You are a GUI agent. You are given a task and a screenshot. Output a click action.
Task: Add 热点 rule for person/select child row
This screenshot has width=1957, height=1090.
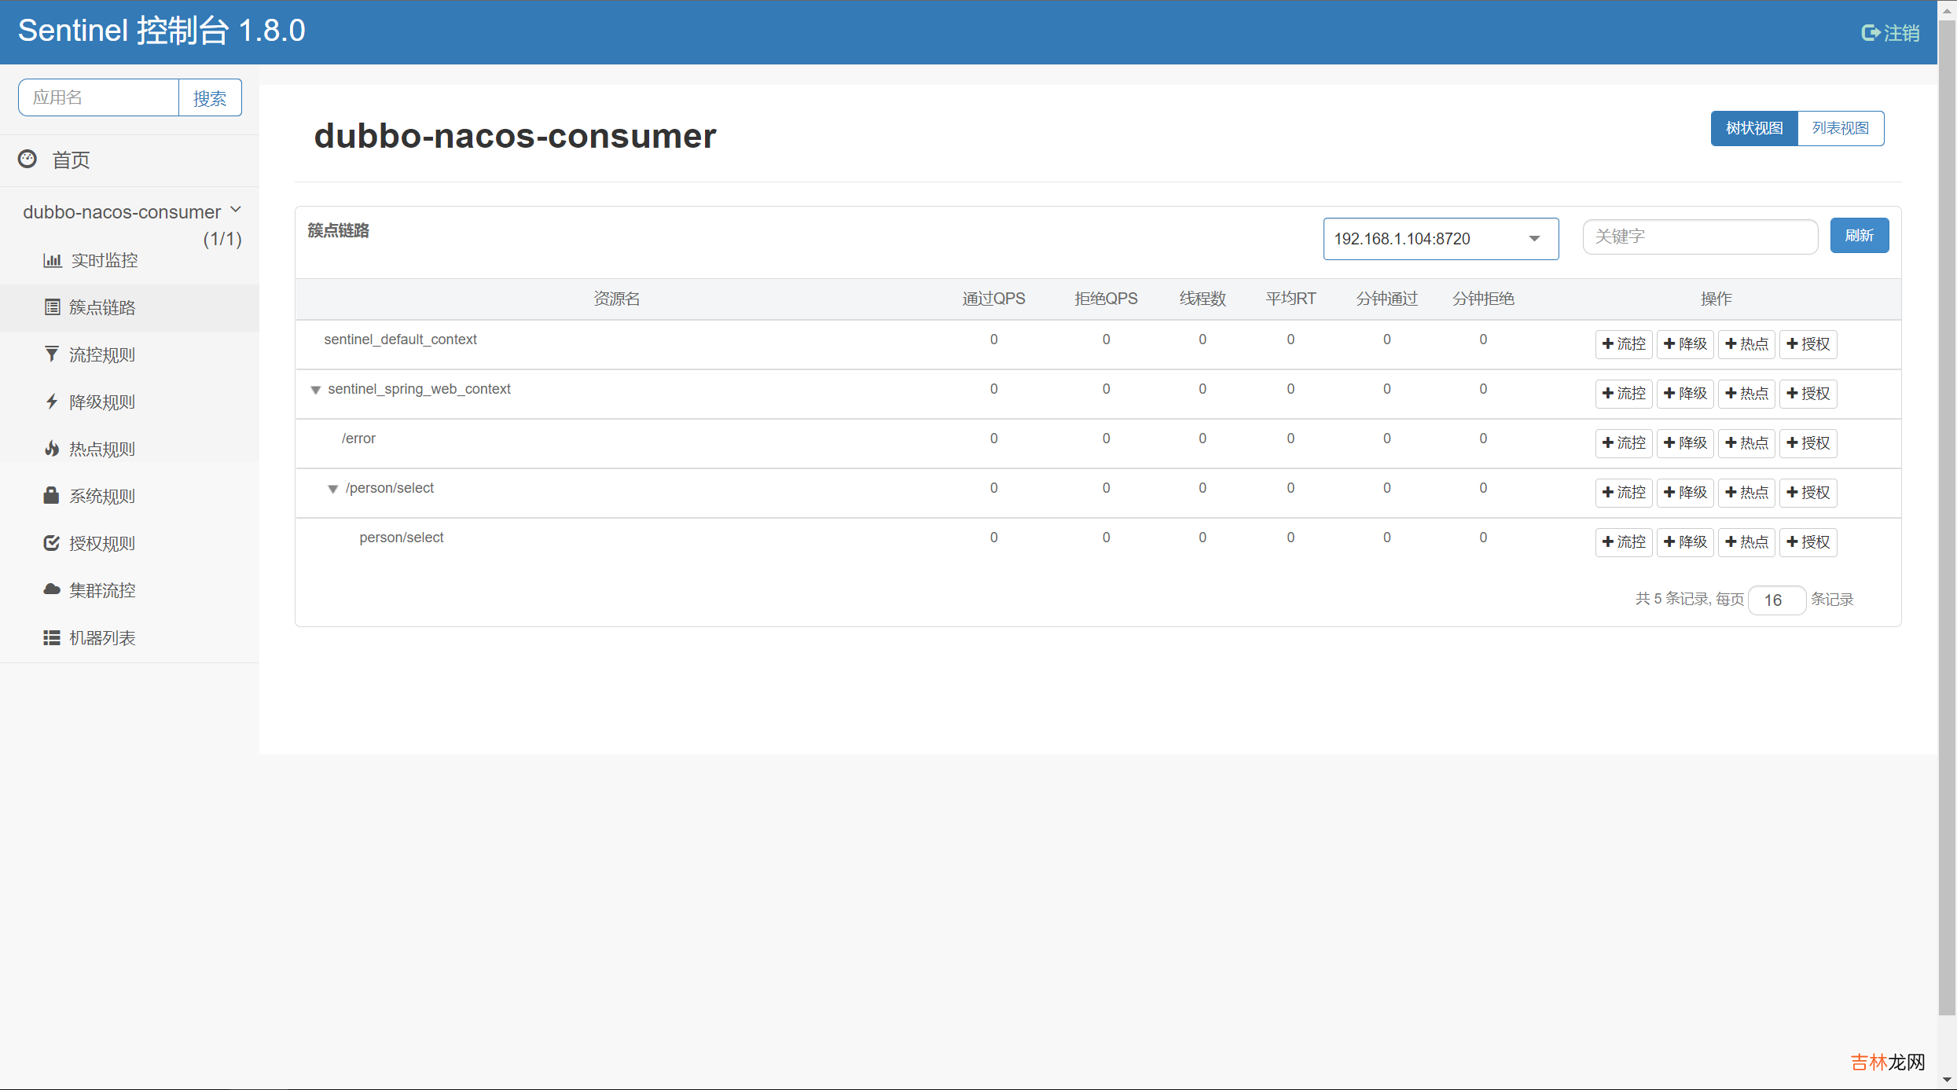(1746, 542)
